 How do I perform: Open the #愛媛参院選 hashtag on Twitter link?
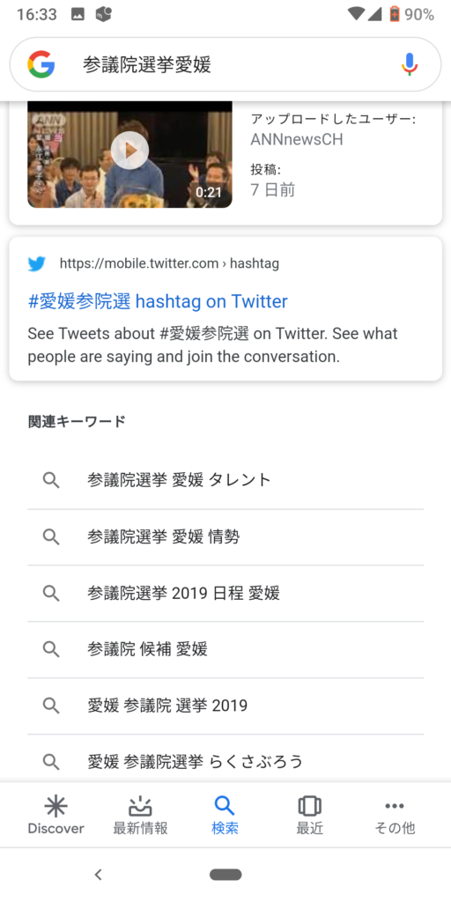pos(158,301)
